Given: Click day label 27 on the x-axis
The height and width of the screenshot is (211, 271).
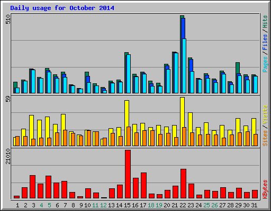Looking at the screenshot, I should coord(222,205).
